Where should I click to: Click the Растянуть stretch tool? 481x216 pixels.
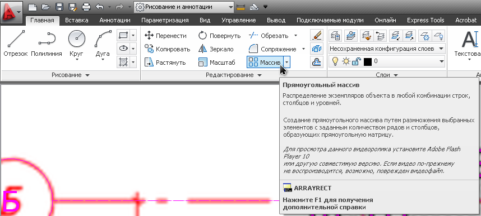point(165,63)
